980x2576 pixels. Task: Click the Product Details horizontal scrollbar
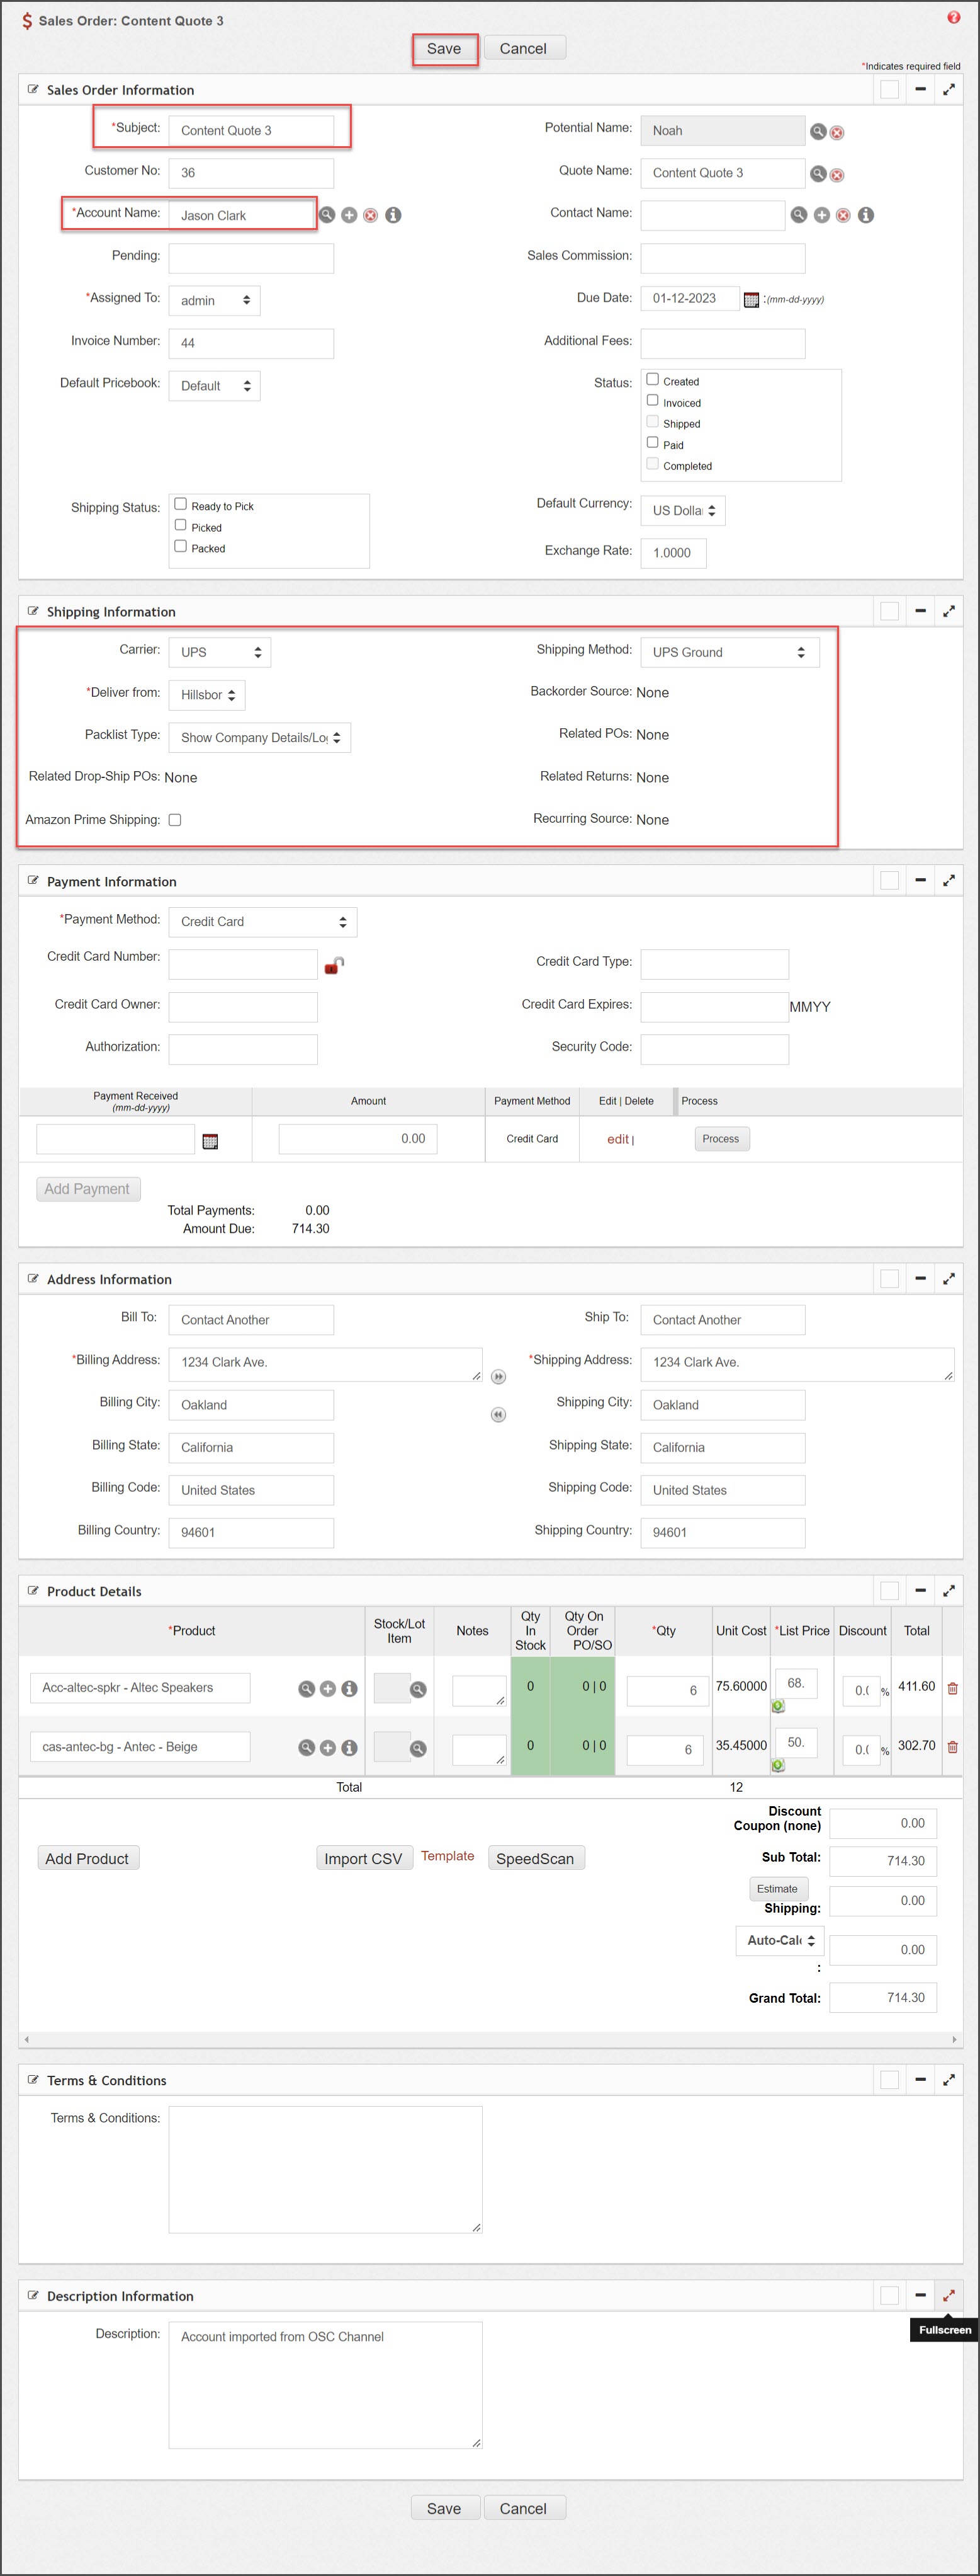(x=490, y=2039)
